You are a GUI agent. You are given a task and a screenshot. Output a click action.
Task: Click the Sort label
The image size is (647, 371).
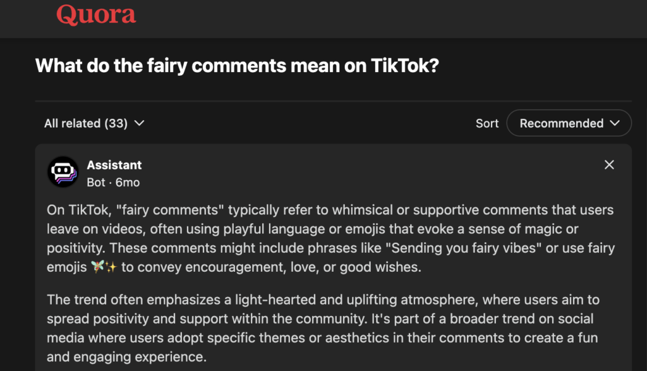pyautogui.click(x=487, y=123)
